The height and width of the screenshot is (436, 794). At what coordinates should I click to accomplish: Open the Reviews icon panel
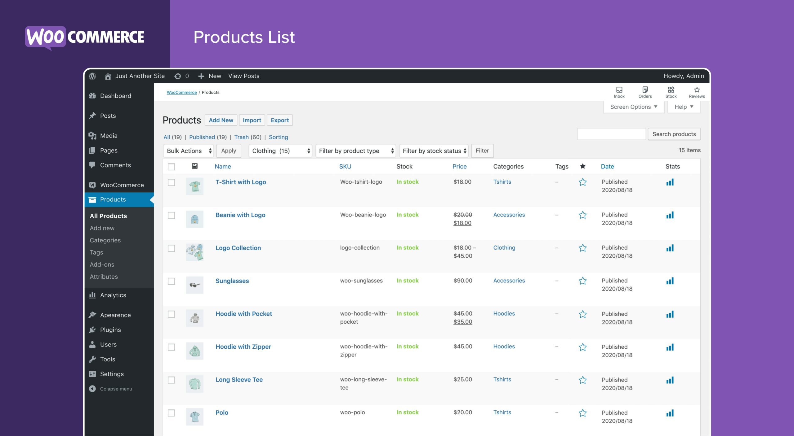point(696,92)
